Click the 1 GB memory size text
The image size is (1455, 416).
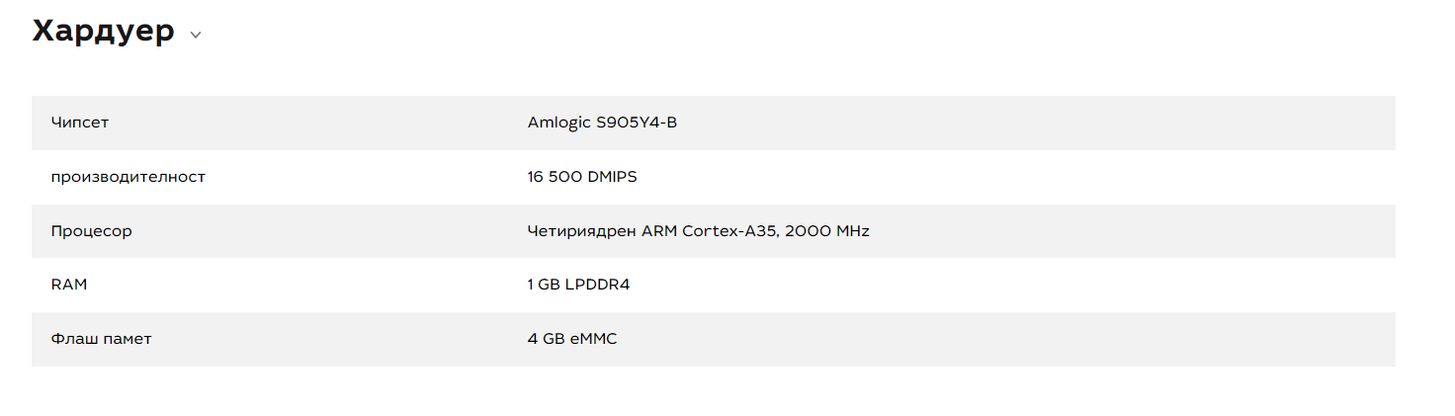(x=544, y=285)
